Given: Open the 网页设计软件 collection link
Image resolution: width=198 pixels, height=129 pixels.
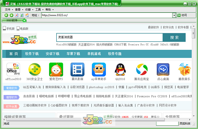Looking at the screenshot, I should (x=168, y=105).
